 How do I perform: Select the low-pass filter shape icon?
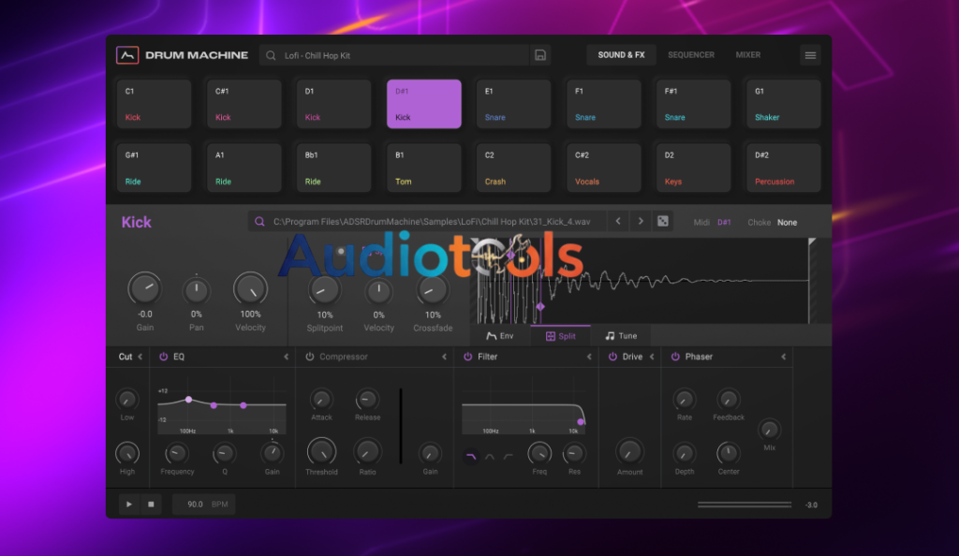click(469, 456)
